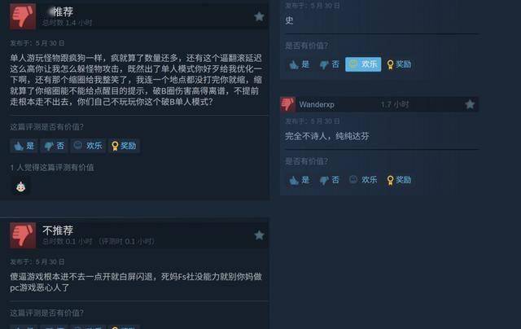Give 奖励 to the 史 review
Screen dimensions: 521x329
399,64
